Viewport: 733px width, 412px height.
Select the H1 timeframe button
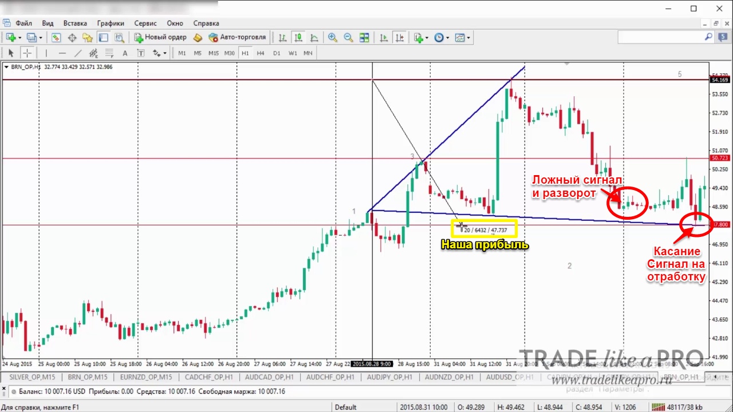(245, 53)
